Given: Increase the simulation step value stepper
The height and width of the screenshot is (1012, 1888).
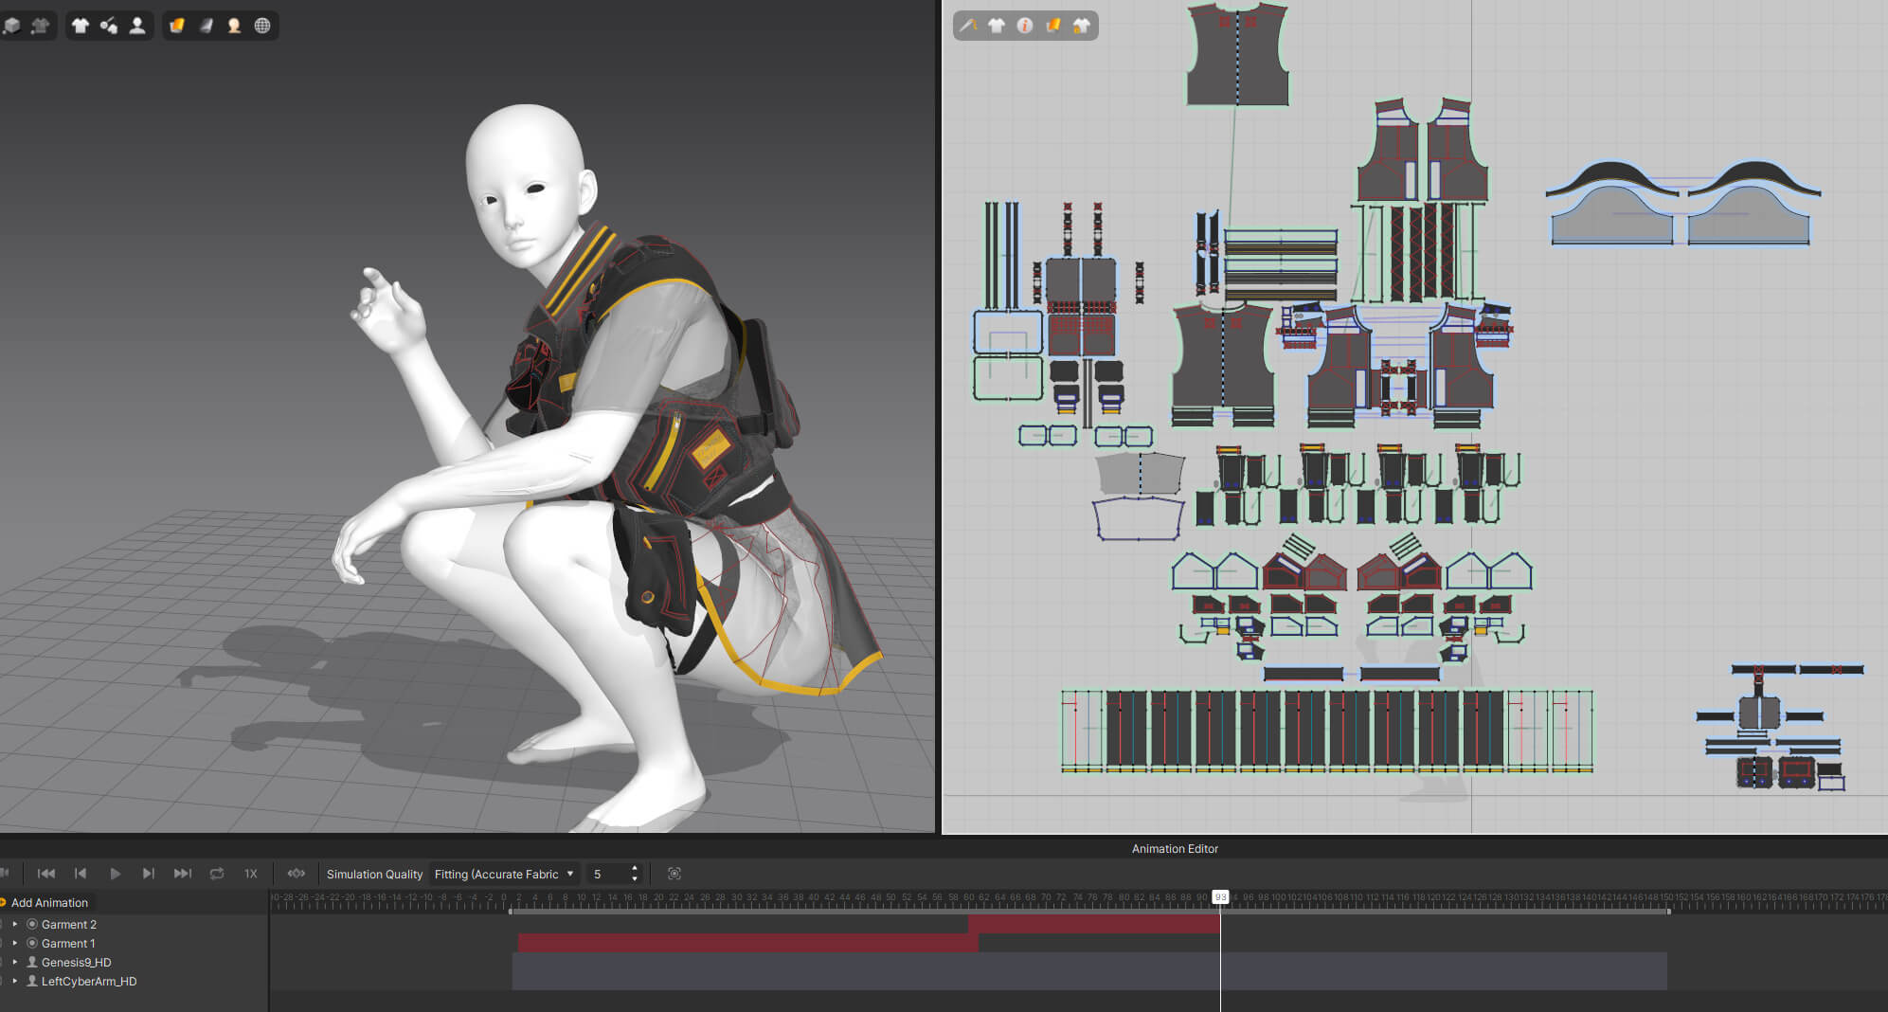Looking at the screenshot, I should coord(635,869).
